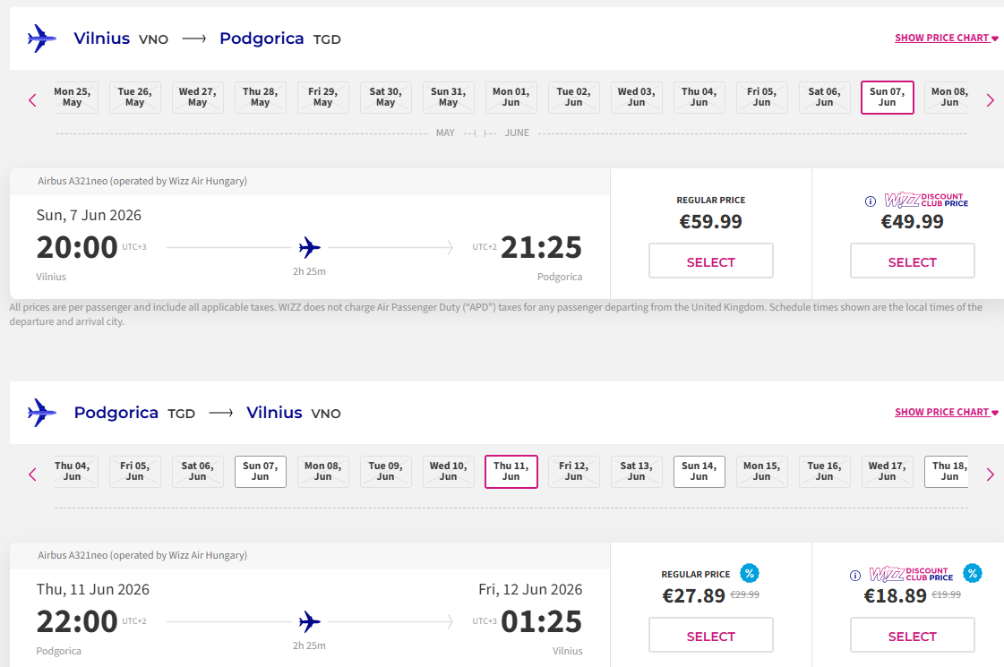Click the percent badge on return Discount Club price
Screen dimensions: 1004x667
pos(972,573)
